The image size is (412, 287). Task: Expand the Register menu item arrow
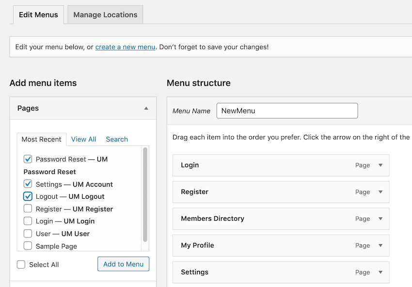click(x=380, y=192)
